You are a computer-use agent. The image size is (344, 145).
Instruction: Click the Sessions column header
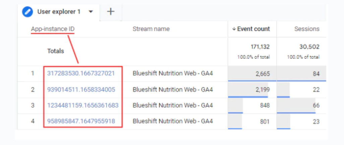[x=307, y=29]
